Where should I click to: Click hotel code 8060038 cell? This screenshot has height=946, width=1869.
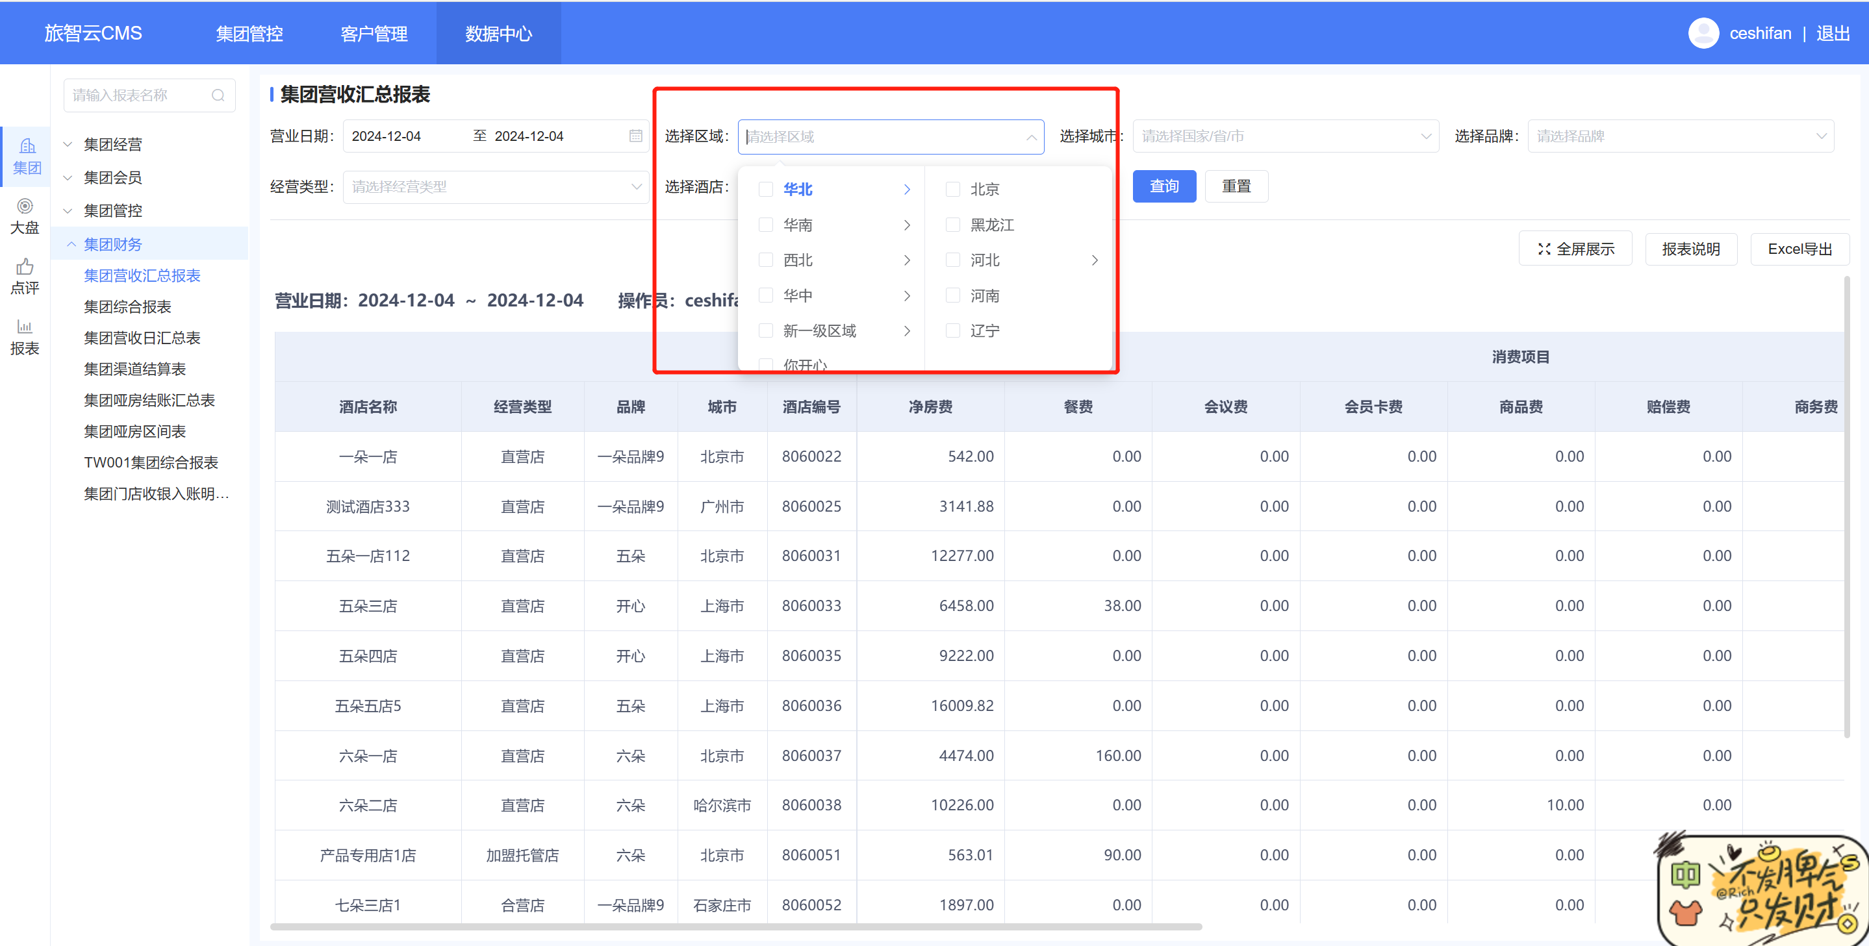(811, 804)
